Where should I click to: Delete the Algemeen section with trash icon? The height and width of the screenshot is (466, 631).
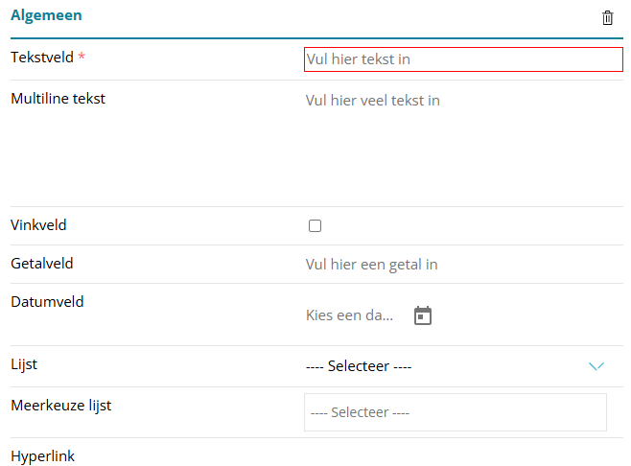coord(607,17)
